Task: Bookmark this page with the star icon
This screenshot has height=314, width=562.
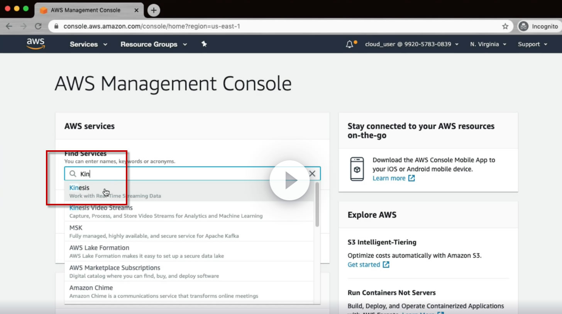Action: (x=505, y=27)
